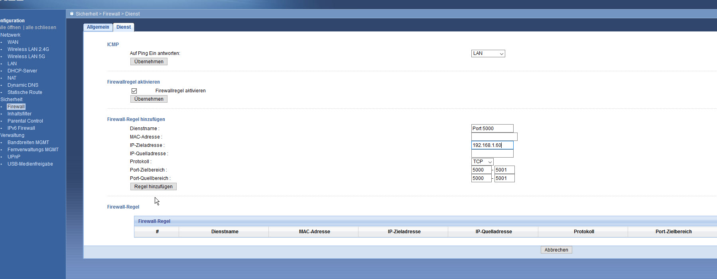Open Inhaltsfilter page
Viewport: 717px width, 279px height.
[x=20, y=114]
